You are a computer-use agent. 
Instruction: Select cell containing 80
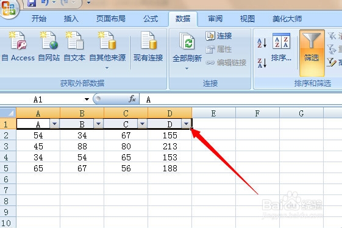point(126,146)
